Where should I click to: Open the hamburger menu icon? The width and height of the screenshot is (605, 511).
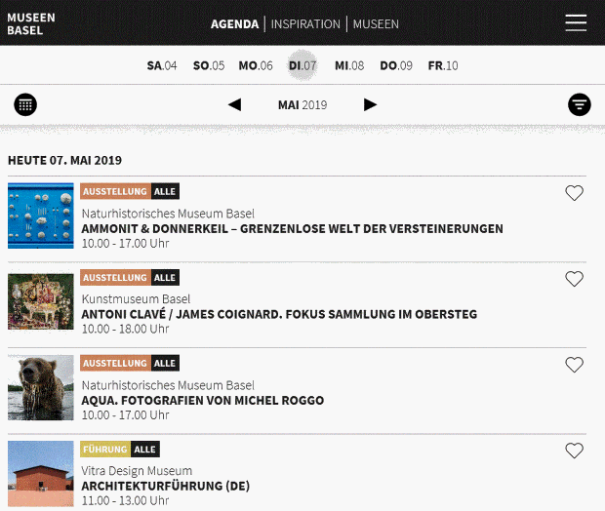coord(576,22)
